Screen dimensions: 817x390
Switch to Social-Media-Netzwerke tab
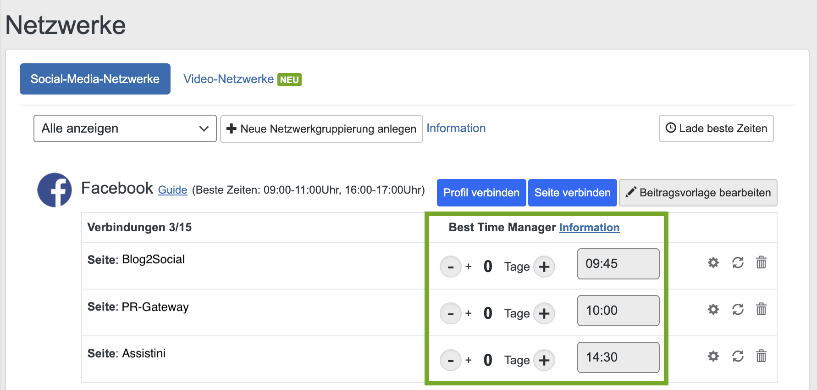(x=95, y=79)
